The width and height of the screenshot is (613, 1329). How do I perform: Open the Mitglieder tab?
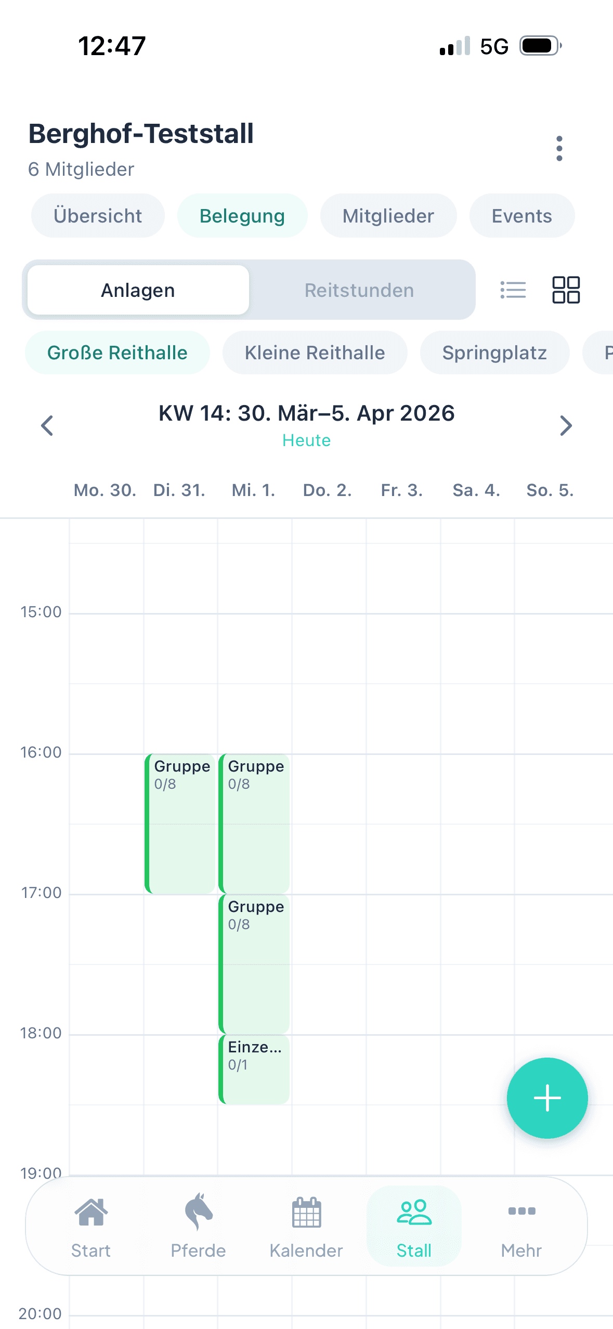(388, 216)
